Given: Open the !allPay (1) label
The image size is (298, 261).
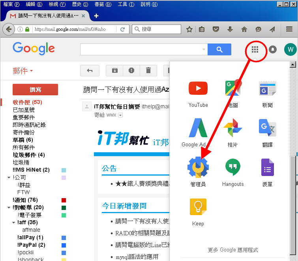Looking at the screenshot, I should click(30, 238).
